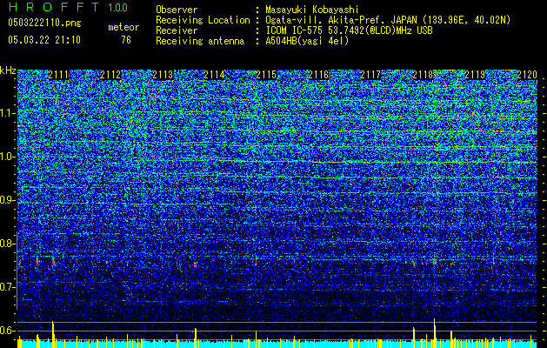Click the date and time 05.03.22 21:10
The height and width of the screenshot is (348, 547).
pyautogui.click(x=44, y=40)
